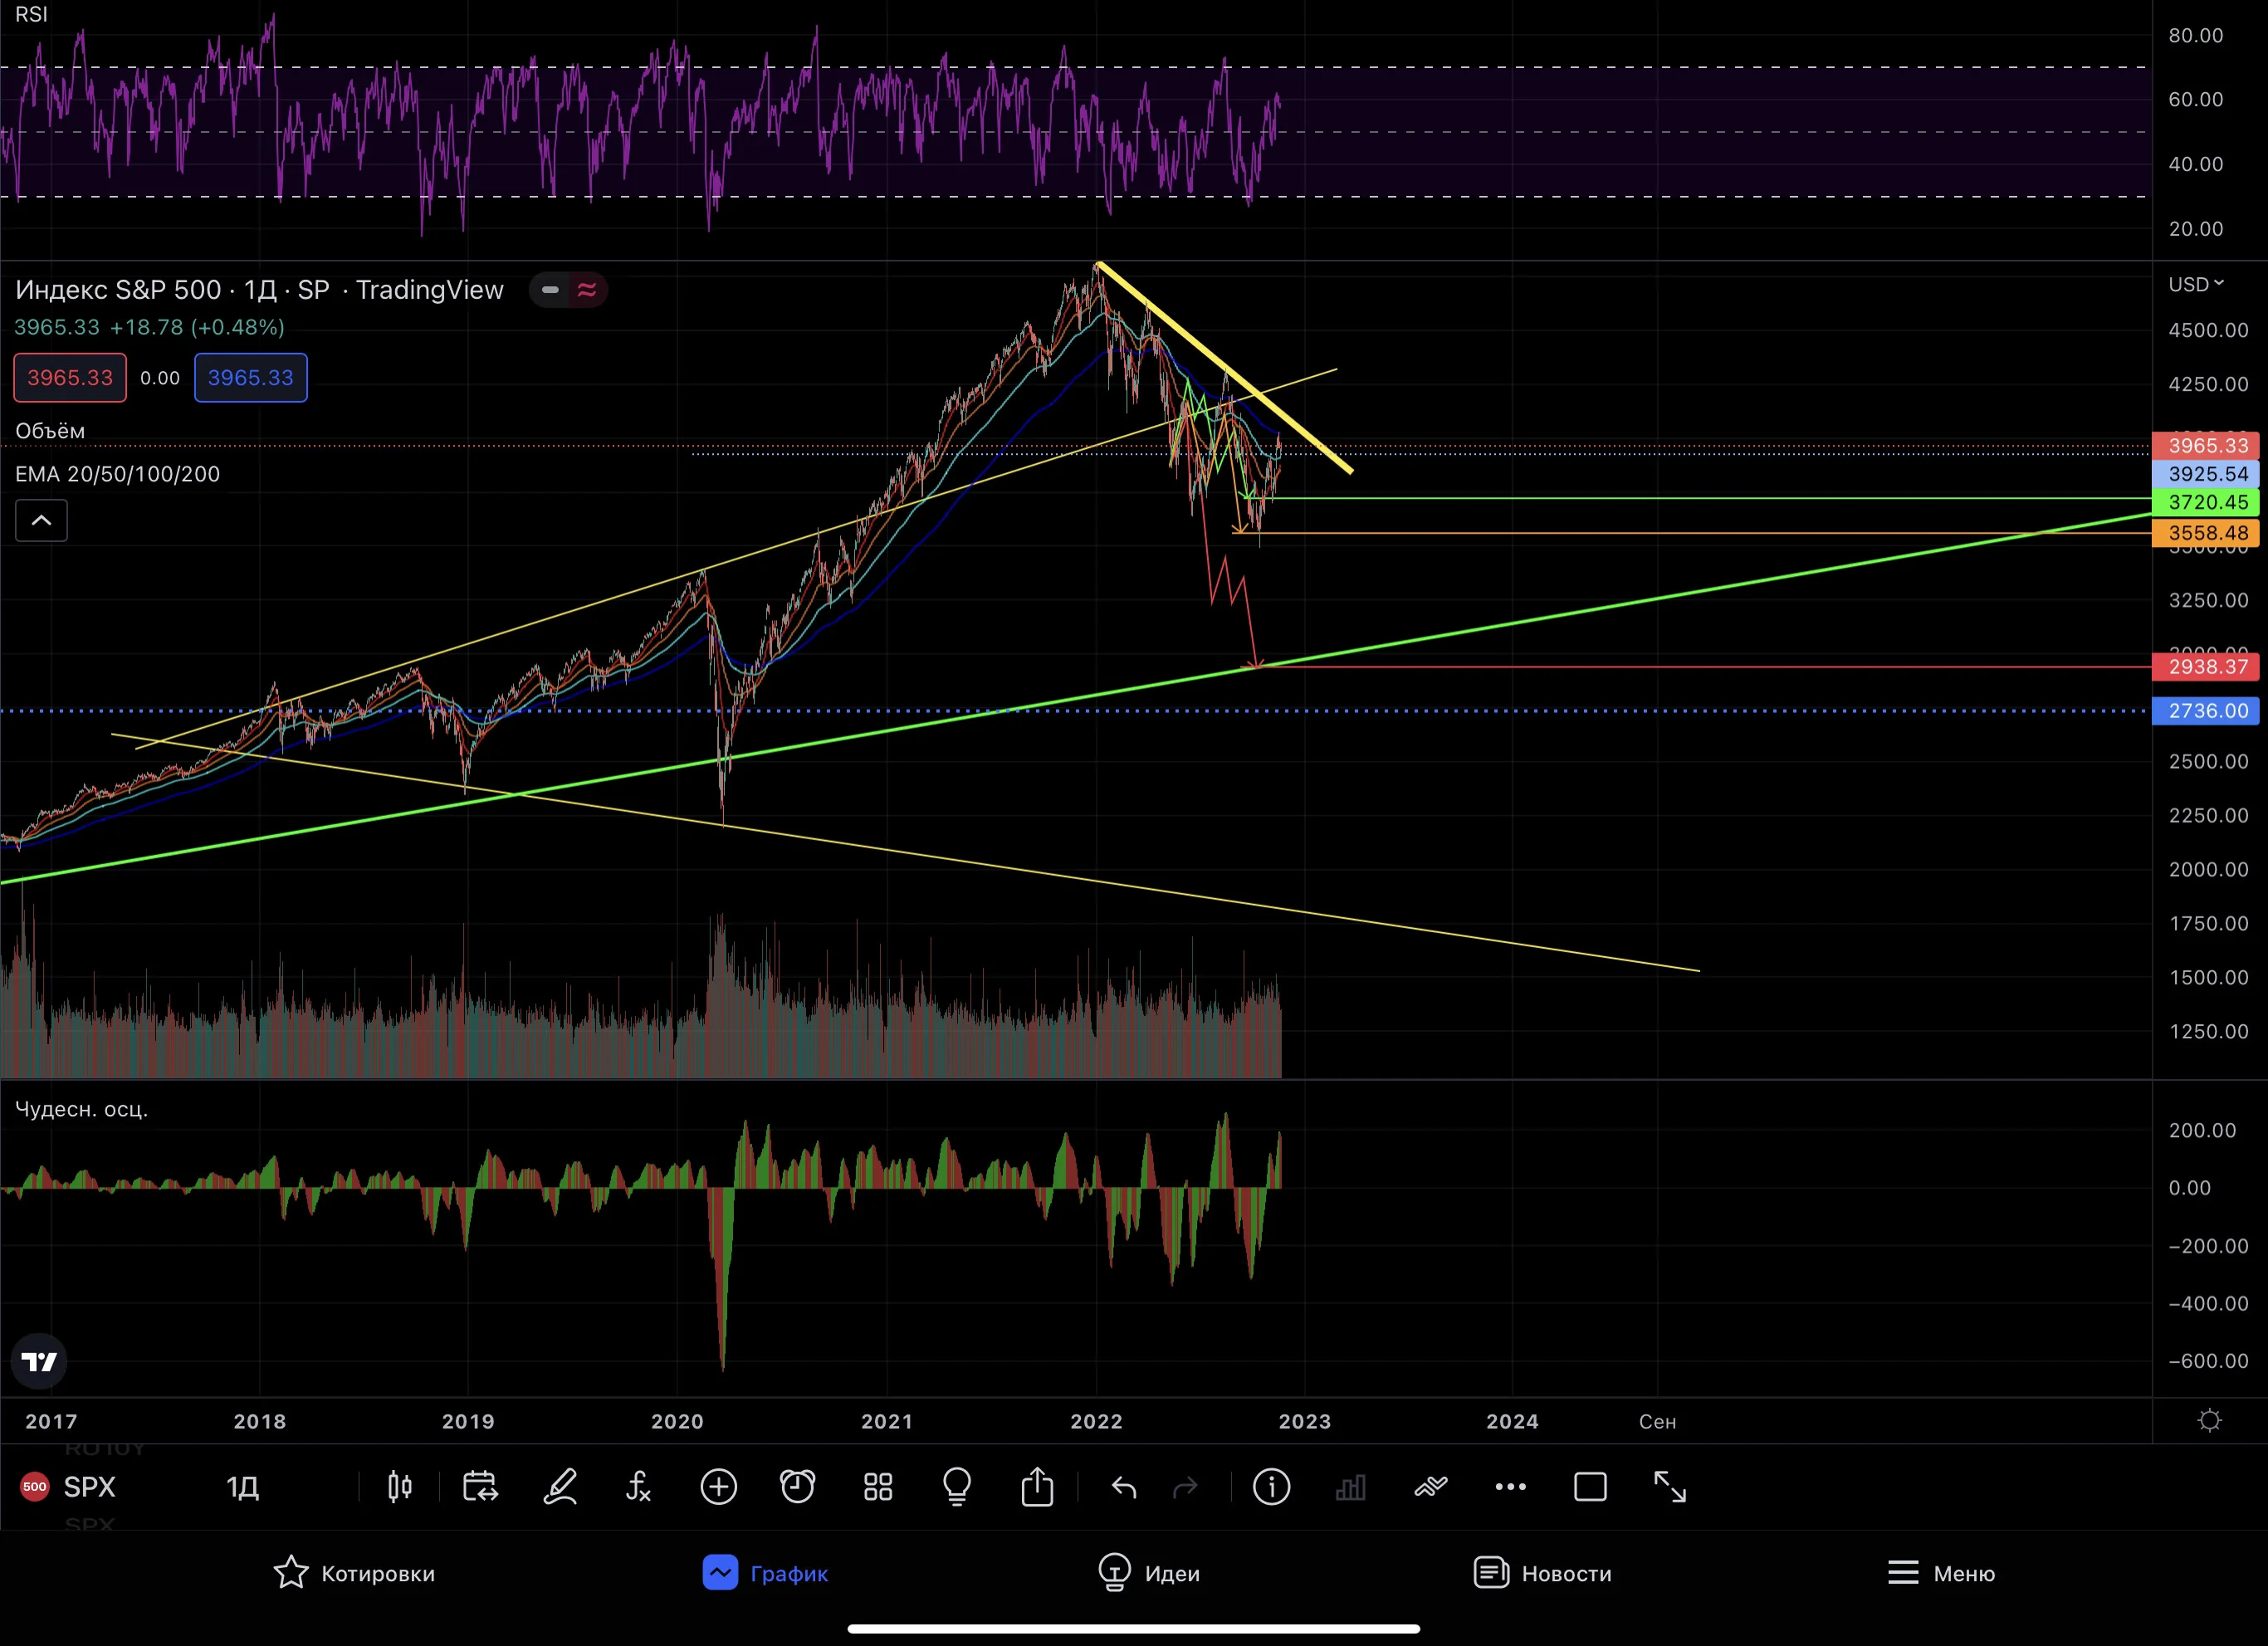This screenshot has height=1646, width=2268.
Task: Tap the blue 3965.33 buy price button
Action: [x=251, y=378]
